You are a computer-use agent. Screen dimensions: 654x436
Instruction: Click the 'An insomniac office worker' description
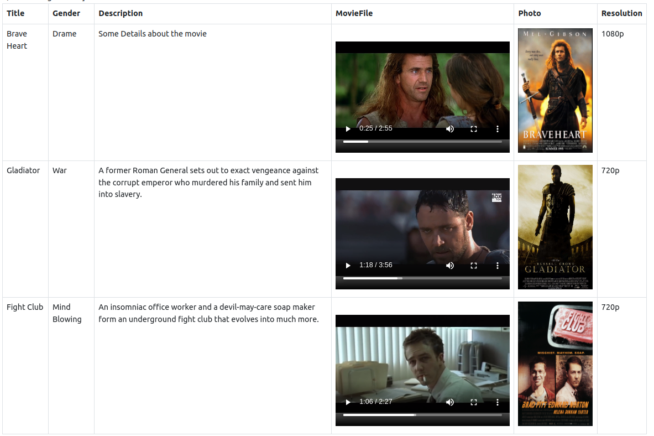(x=208, y=313)
